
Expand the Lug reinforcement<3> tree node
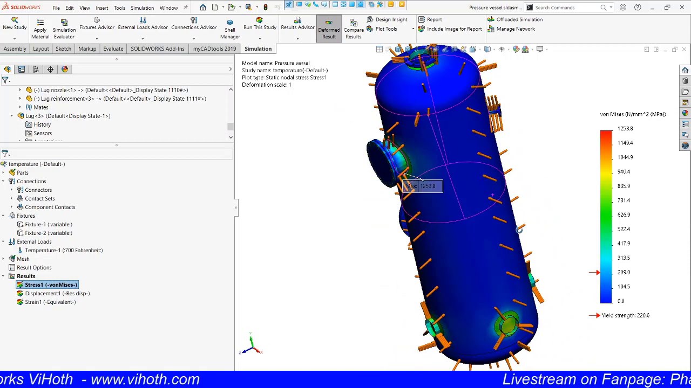(x=20, y=99)
